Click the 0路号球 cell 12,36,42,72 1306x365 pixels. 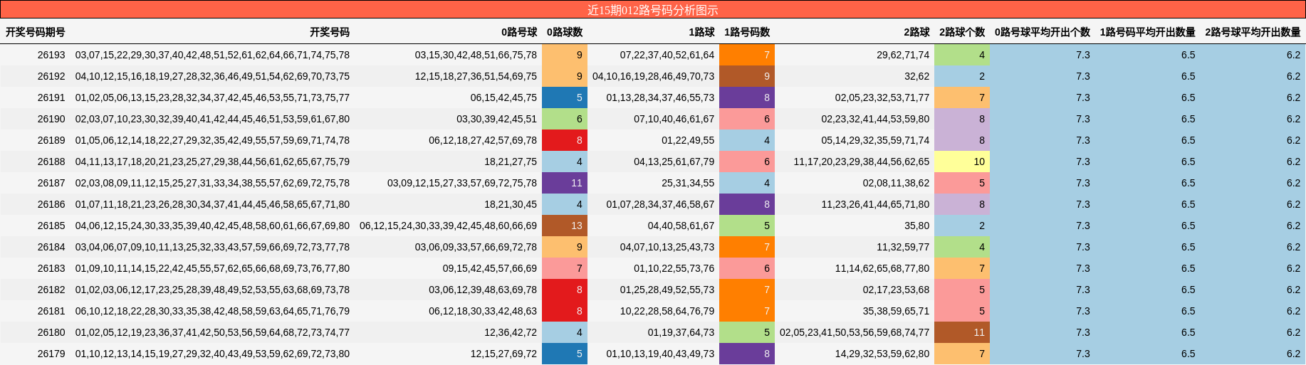pyautogui.click(x=511, y=332)
